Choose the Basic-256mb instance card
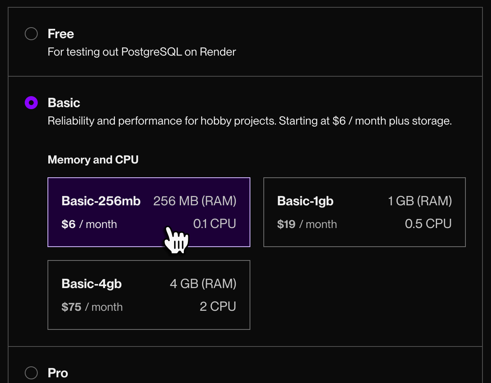The width and height of the screenshot is (491, 383). pyautogui.click(x=149, y=212)
